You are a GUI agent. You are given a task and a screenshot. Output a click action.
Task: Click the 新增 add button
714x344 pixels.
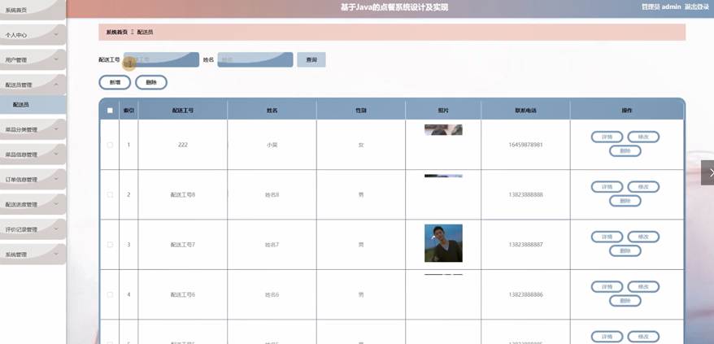click(x=115, y=82)
